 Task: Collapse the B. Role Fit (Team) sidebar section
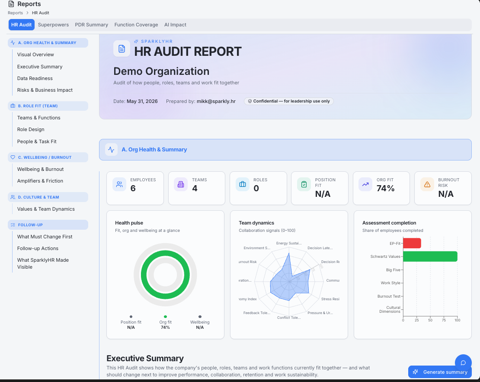[48, 106]
